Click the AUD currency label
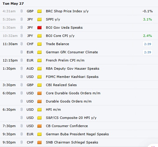This screenshot has height=147, width=158. pyautogui.click(x=30, y=69)
